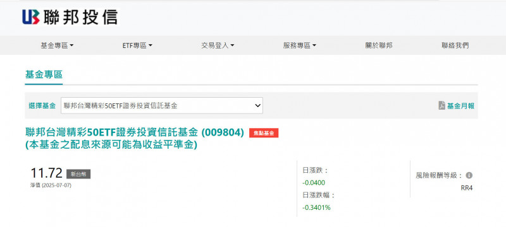Image resolution: width=506 pixels, height=227 pixels.
Task: Click the 選擇基金 label
Action: pyautogui.click(x=42, y=106)
